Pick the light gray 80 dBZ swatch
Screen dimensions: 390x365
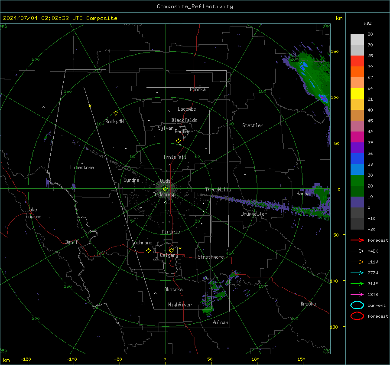tap(357, 39)
